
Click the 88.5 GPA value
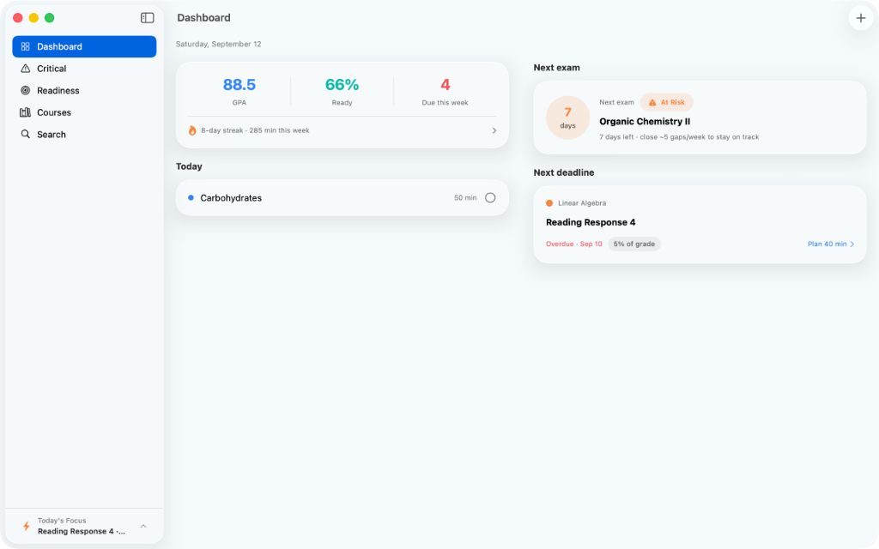point(239,85)
